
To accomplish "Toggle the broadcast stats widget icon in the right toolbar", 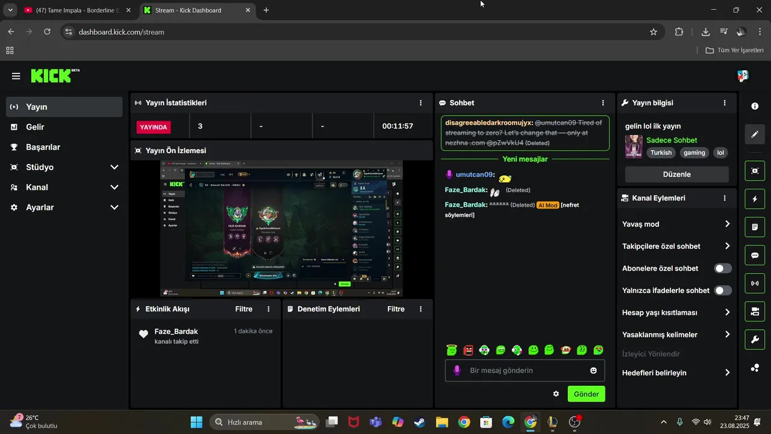I will pos(755,283).
